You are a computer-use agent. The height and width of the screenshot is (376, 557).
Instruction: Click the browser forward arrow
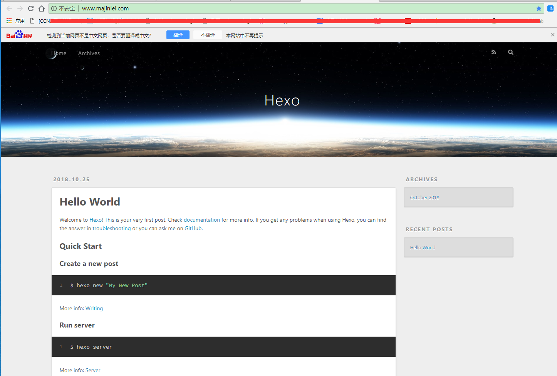pos(20,8)
